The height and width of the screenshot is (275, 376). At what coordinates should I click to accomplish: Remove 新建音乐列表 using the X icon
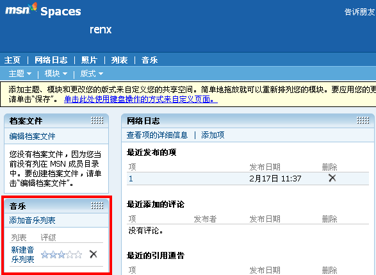click(94, 254)
